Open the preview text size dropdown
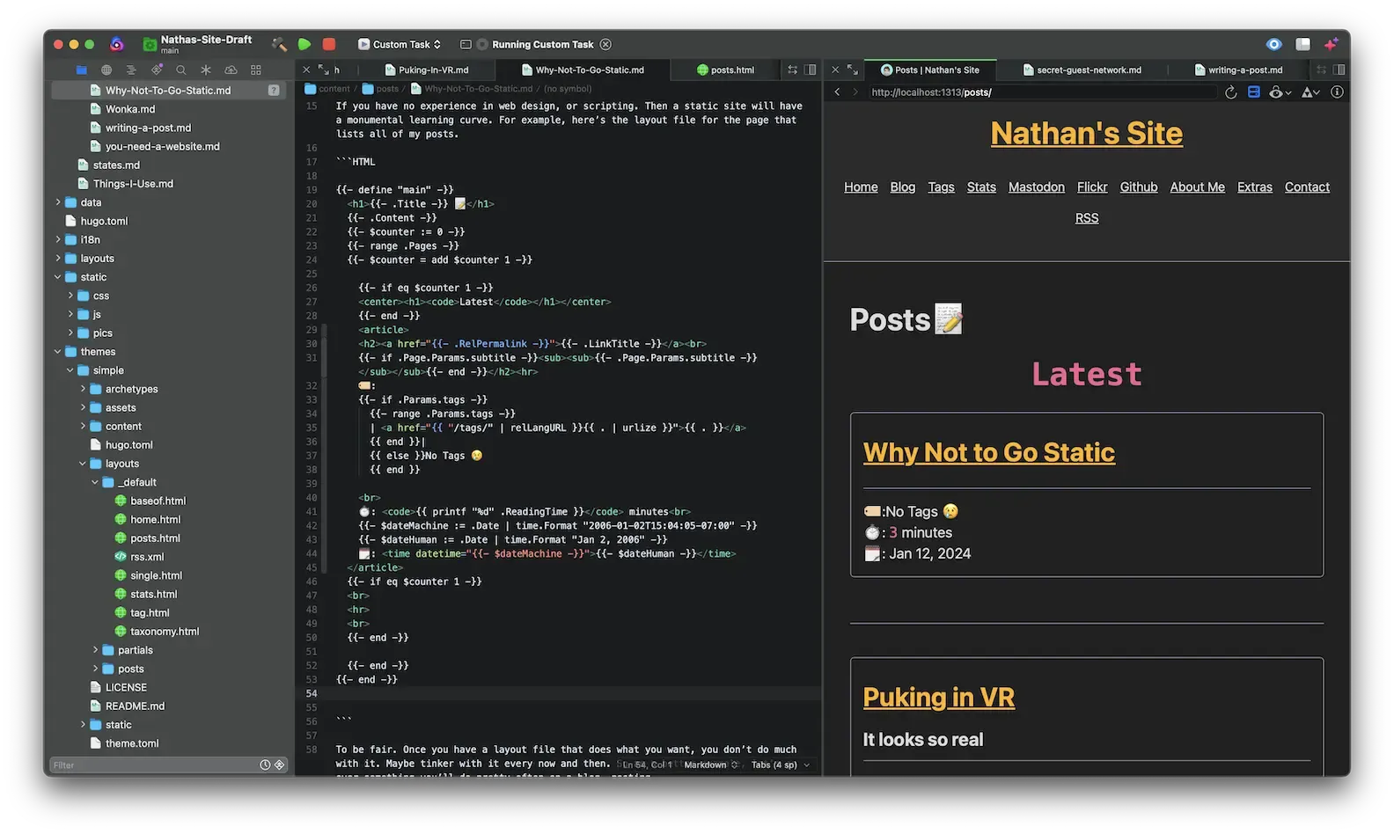The image size is (1394, 834). pyautogui.click(x=1310, y=92)
